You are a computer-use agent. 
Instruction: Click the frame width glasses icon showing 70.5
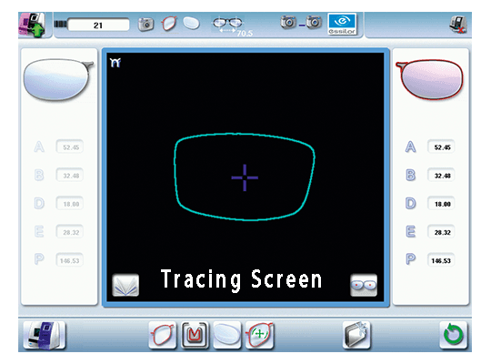(x=232, y=26)
